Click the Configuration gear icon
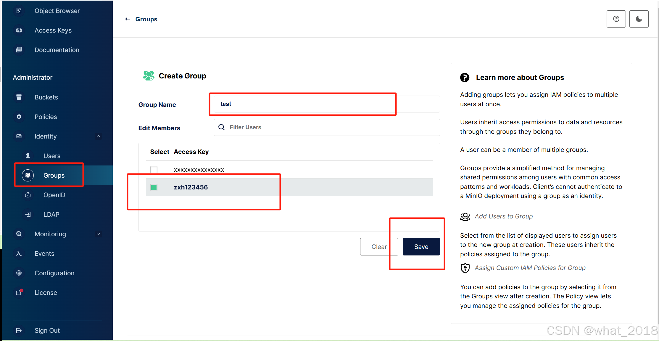This screenshot has width=659, height=341. (19, 273)
